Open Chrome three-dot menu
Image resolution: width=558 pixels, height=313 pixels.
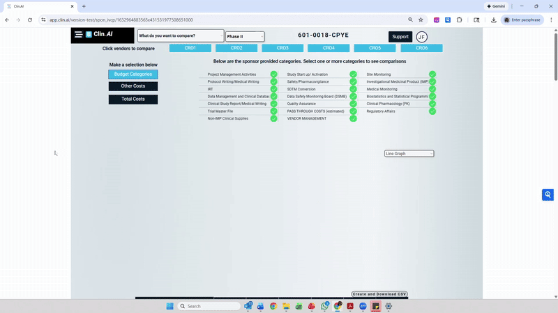point(551,20)
